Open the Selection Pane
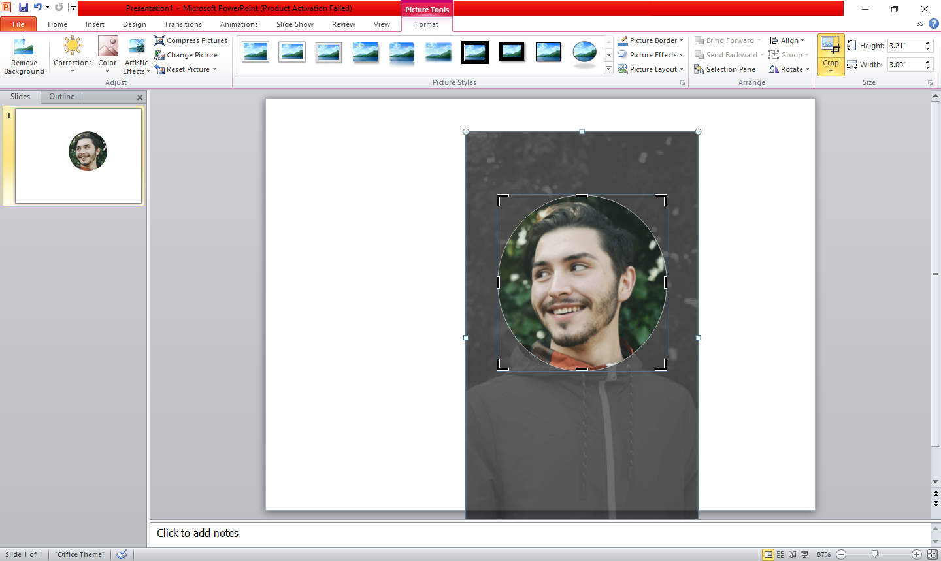The height and width of the screenshot is (561, 941). tap(725, 69)
